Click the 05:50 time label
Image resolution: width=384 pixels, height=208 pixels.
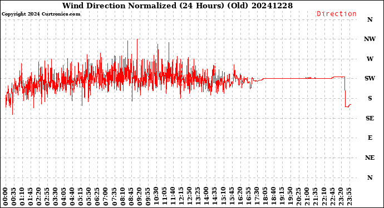pyautogui.click(x=89, y=196)
